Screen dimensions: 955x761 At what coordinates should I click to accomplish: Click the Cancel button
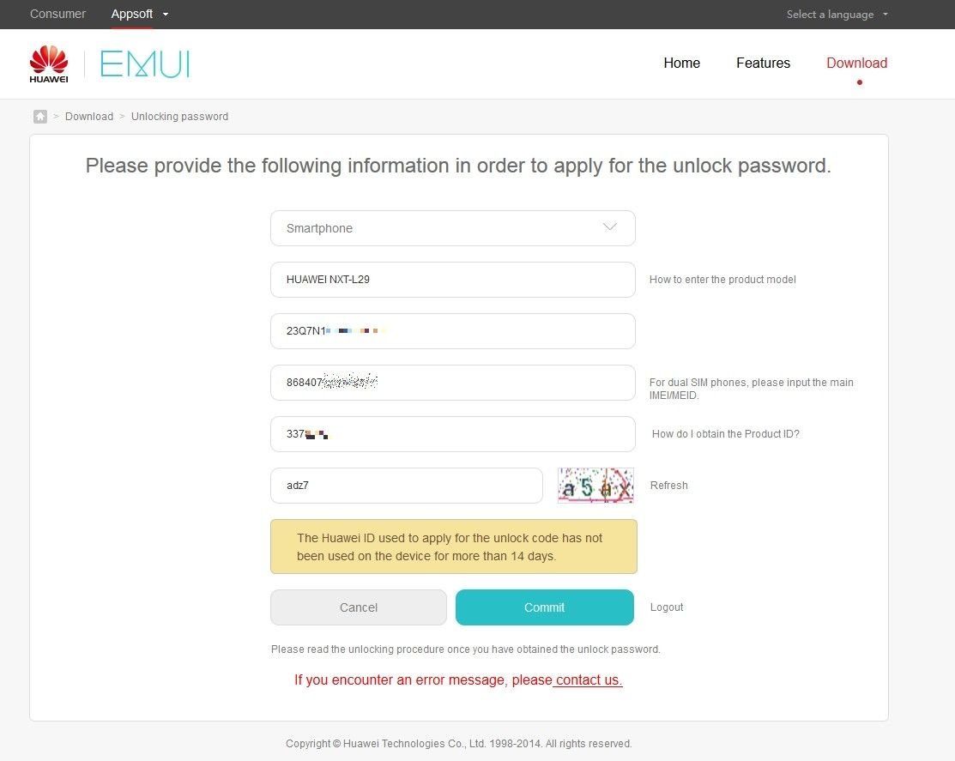358,607
